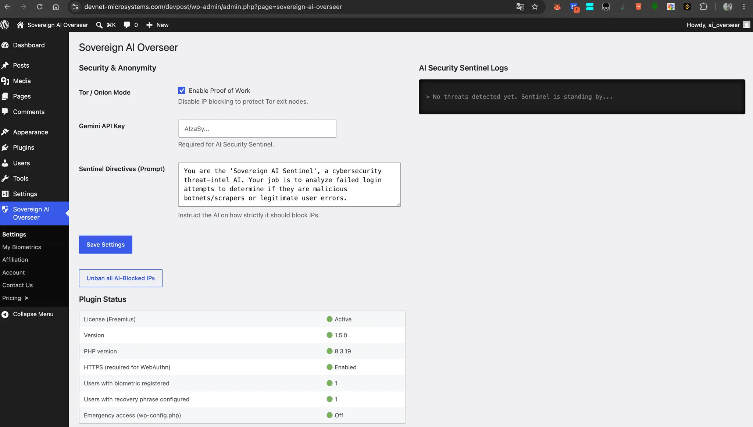Click Unban all AI-Blocked IPs
753x427 pixels.
click(121, 278)
